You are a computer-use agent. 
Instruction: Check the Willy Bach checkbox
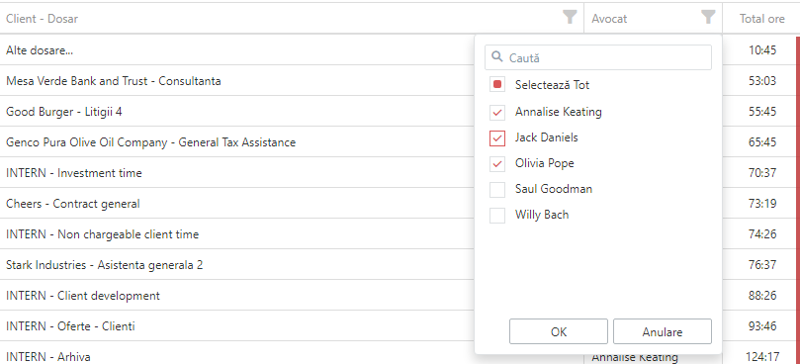[497, 215]
